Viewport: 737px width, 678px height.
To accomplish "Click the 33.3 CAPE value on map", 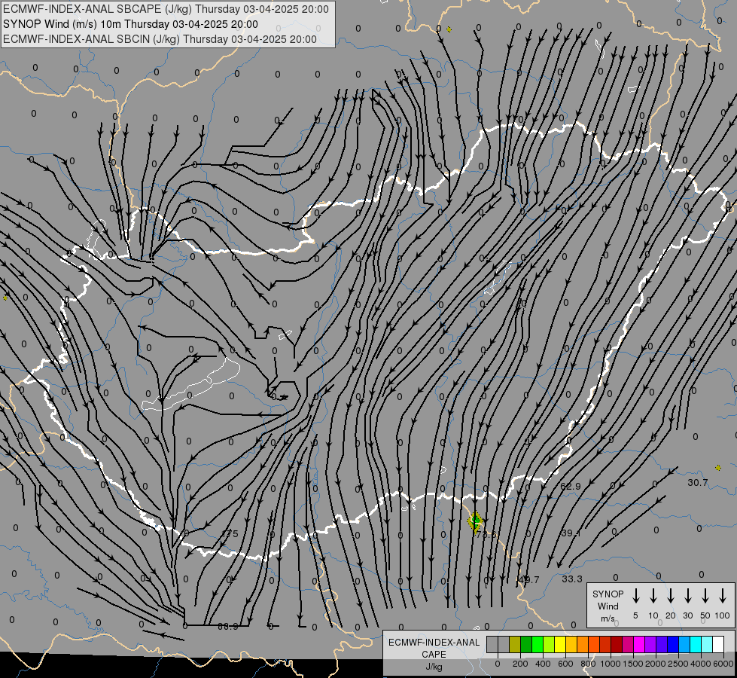I will click(572, 579).
